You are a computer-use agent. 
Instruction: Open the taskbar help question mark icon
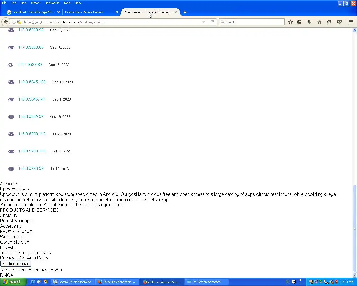pyautogui.click(x=294, y=282)
